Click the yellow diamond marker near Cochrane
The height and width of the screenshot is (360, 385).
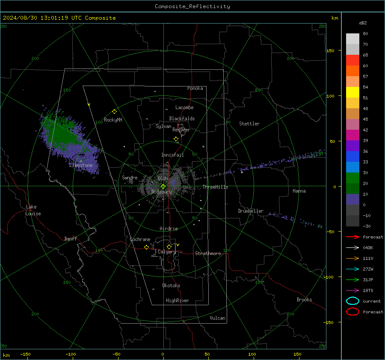pyautogui.click(x=146, y=247)
